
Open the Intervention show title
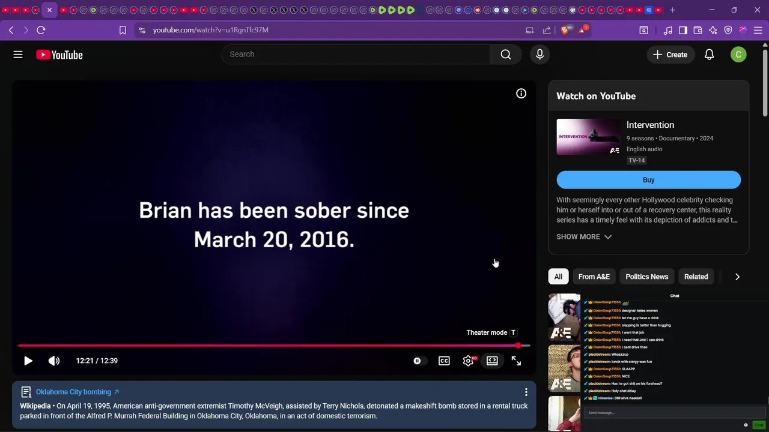650,125
